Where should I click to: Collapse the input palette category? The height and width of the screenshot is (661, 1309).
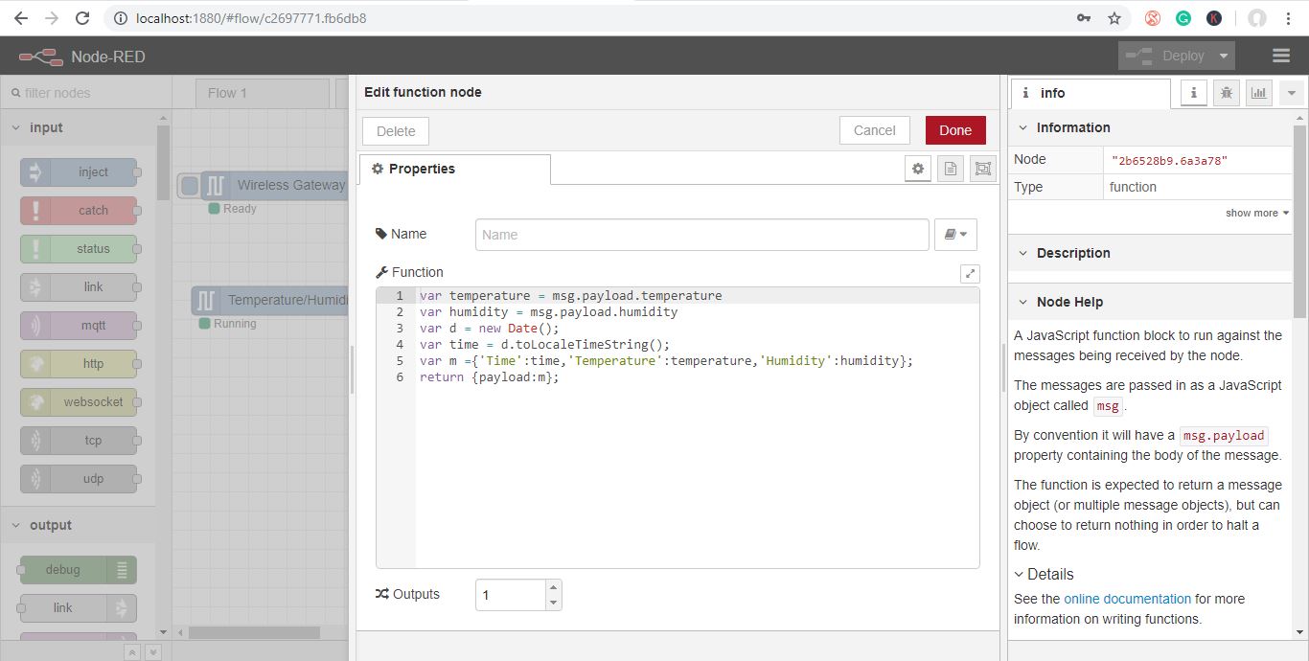(x=17, y=127)
